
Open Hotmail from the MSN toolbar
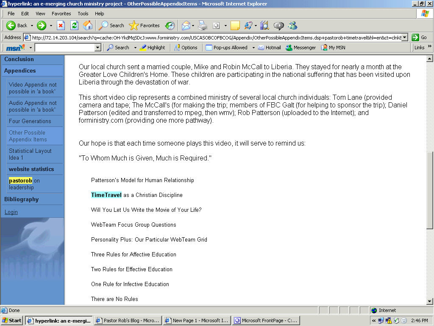tap(269, 48)
